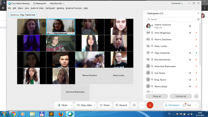Open the Participant menu
Viewport: 208px width, 117px height.
coord(50,8)
